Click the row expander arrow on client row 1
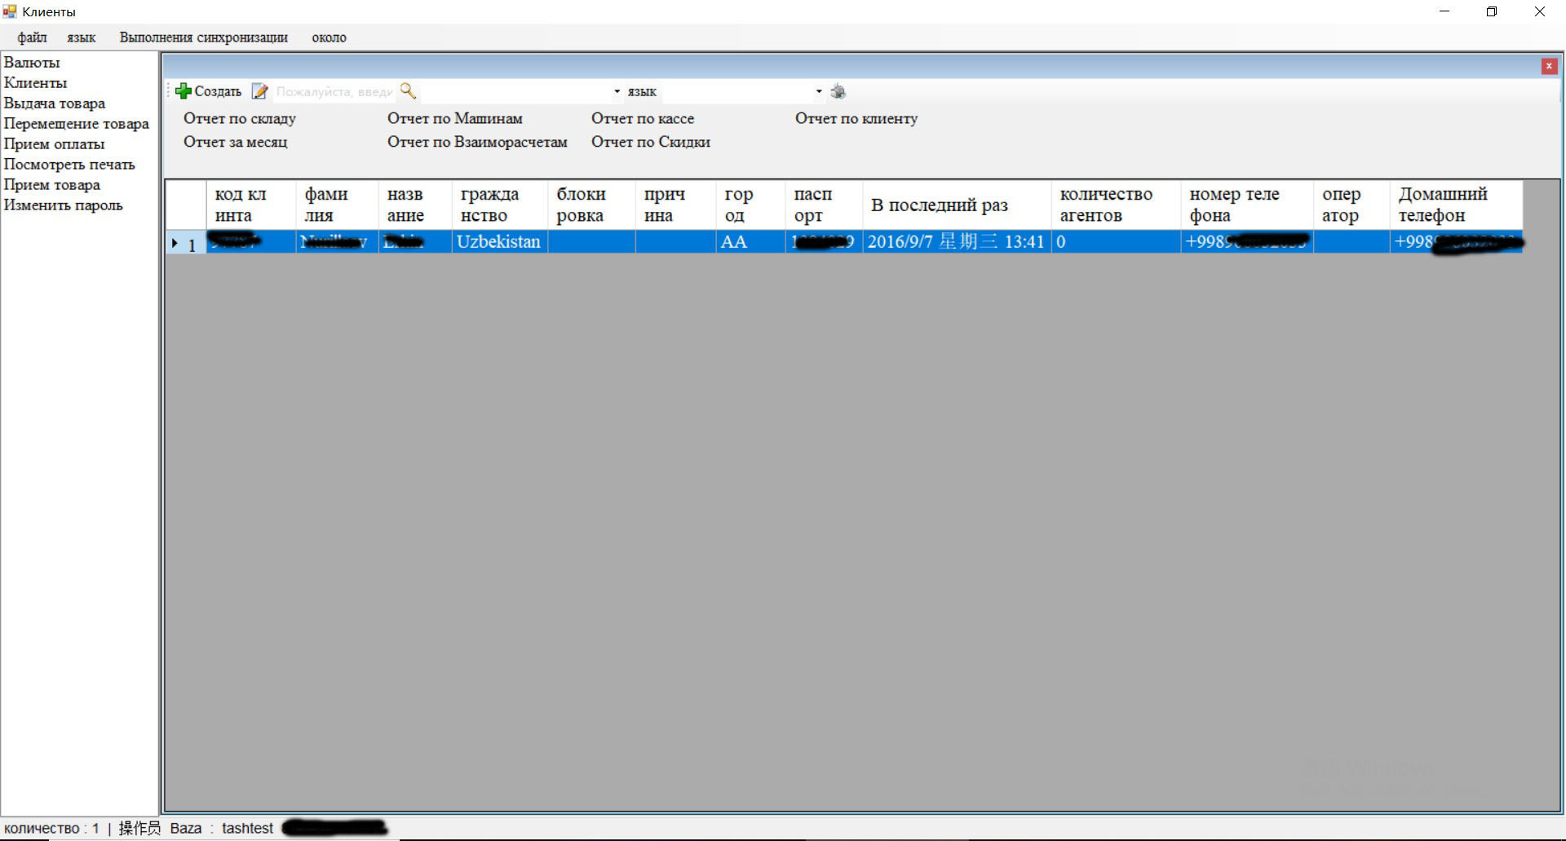Image resolution: width=1566 pixels, height=841 pixels. pyautogui.click(x=174, y=242)
